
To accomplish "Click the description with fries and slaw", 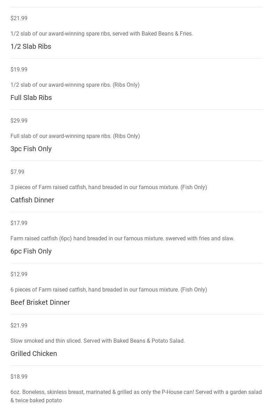I will [x=122, y=238].
